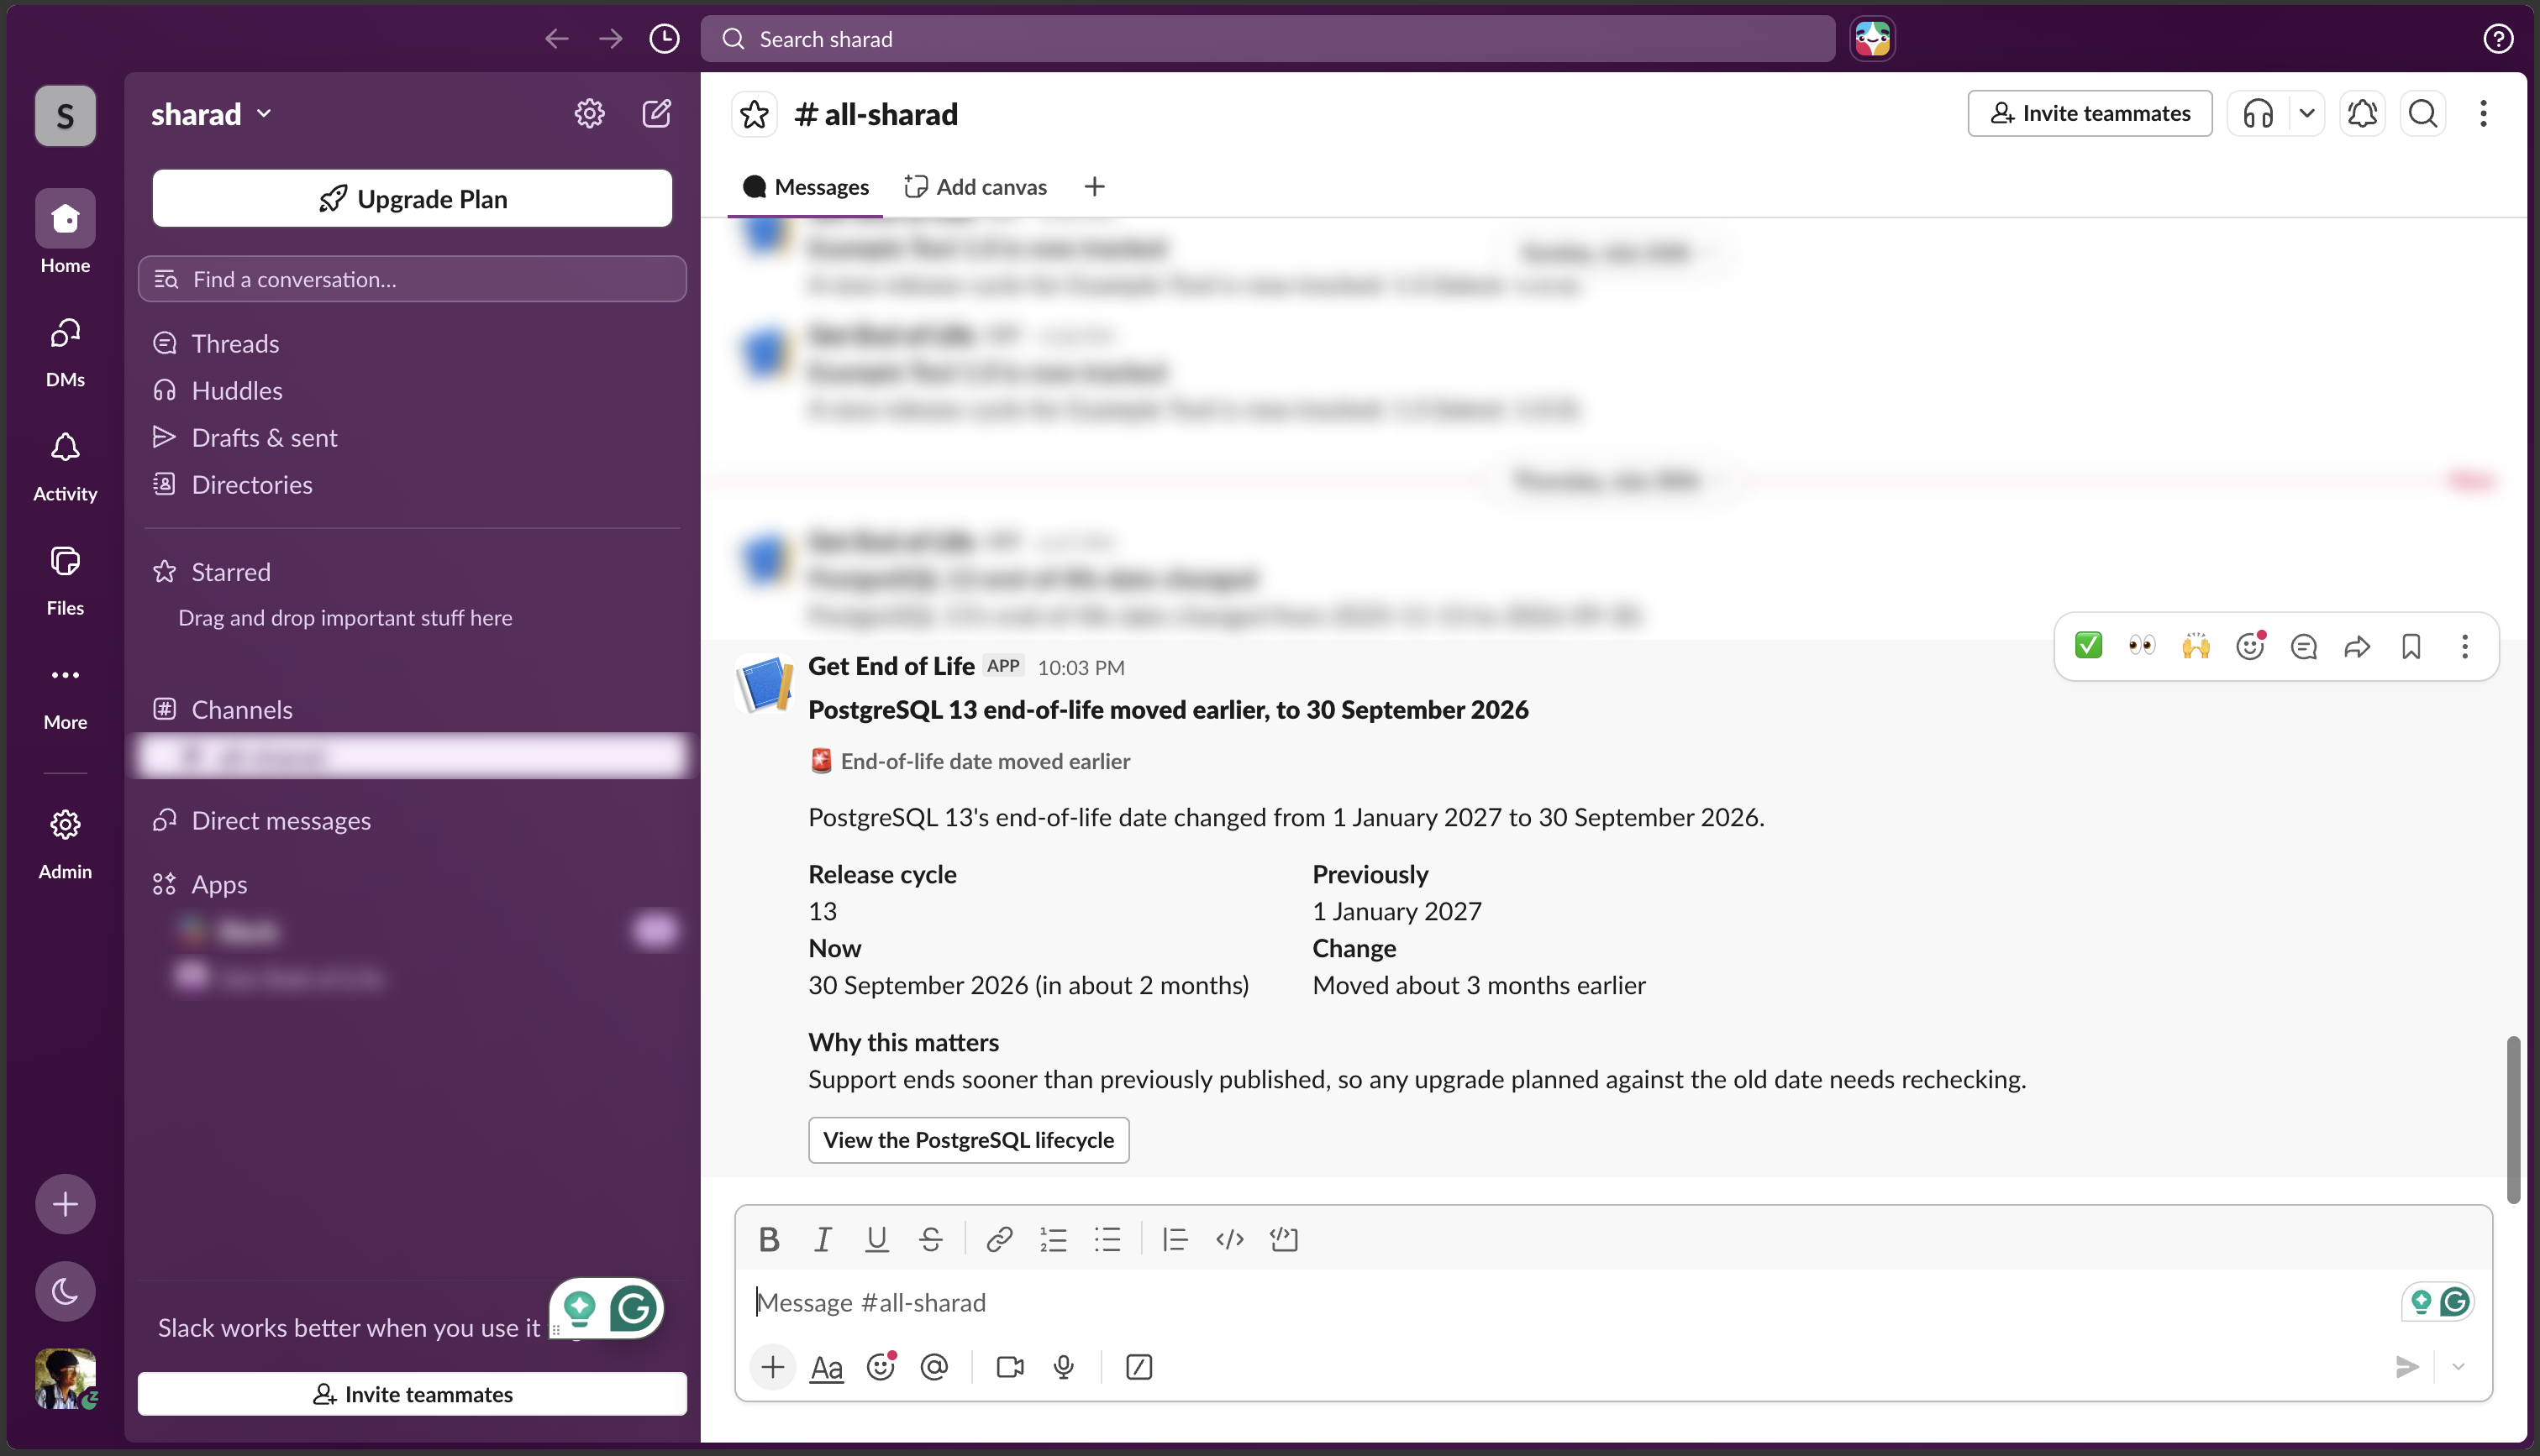Go forward with the history forward arrow
Viewport: 2540px width, 1456px height.
click(610, 39)
